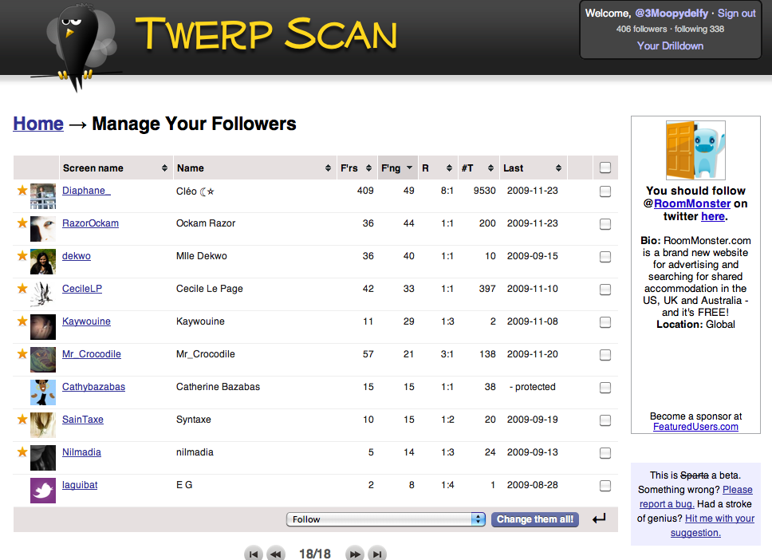Image resolution: width=772 pixels, height=560 pixels.
Task: Toggle the select-all checkbox in the table header
Action: coord(605,168)
